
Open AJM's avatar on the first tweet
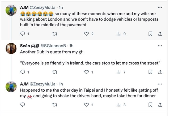pyautogui.click(x=11, y=10)
